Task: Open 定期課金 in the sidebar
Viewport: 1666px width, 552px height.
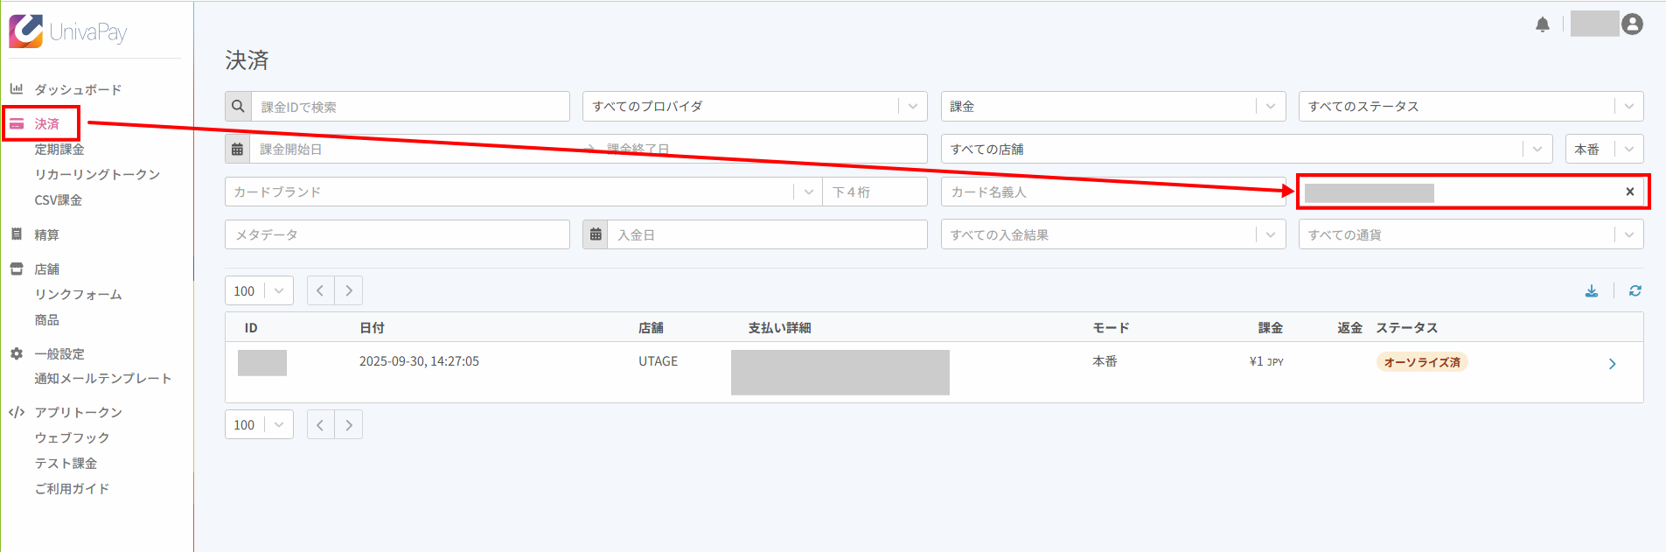Action: coord(59,150)
